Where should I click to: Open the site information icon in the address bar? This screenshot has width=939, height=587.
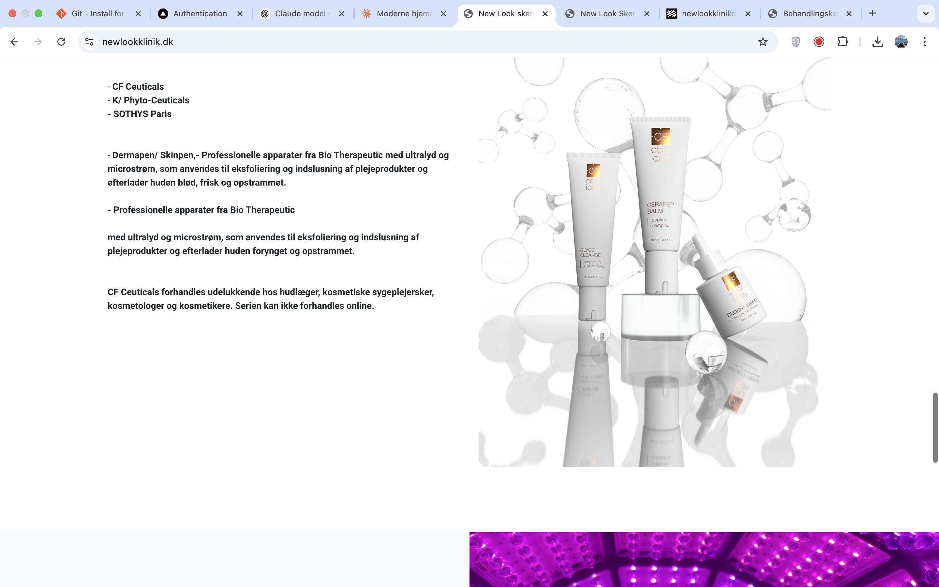click(x=89, y=41)
